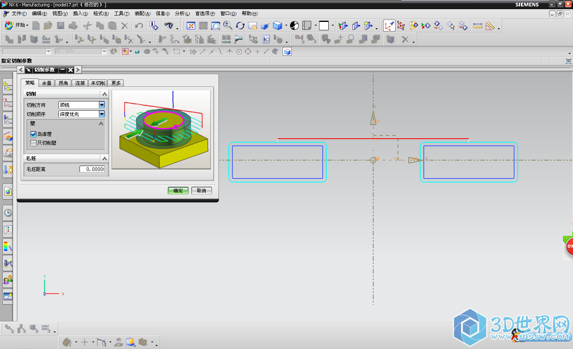Click the Measure angle icon
Image resolution: width=573 pixels, height=349 pixels.
(x=490, y=25)
